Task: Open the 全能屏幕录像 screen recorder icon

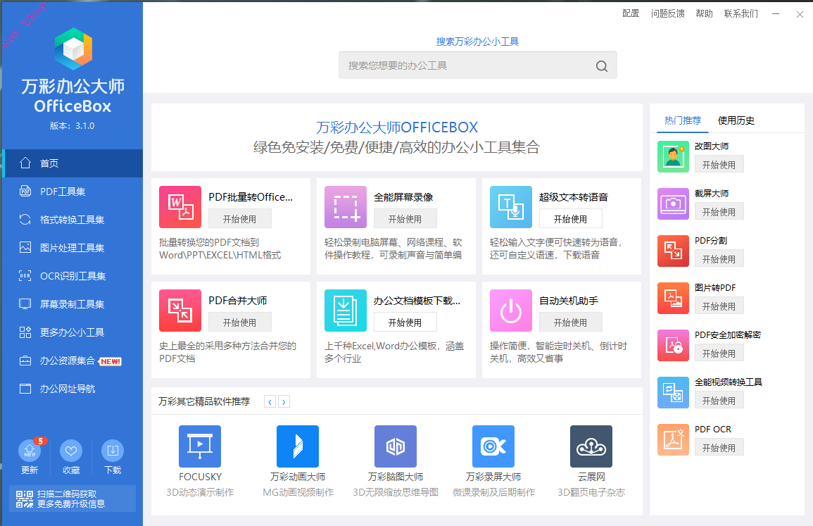Action: point(346,207)
